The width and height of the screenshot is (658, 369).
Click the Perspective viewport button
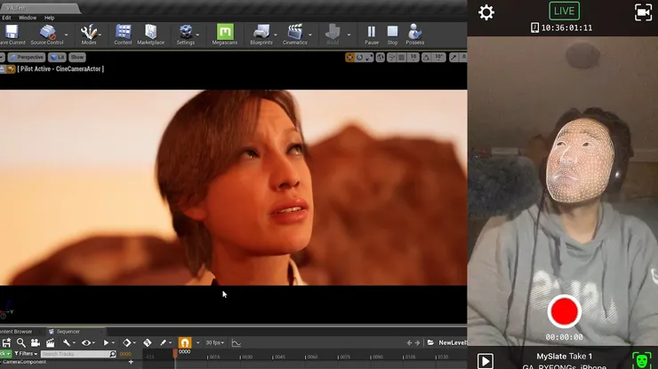click(27, 57)
